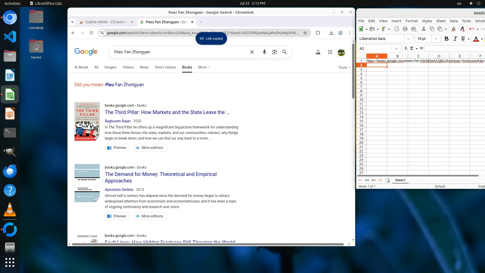Toggle italic formatting in Calc
This screenshot has height=273, width=485.
pos(455,39)
